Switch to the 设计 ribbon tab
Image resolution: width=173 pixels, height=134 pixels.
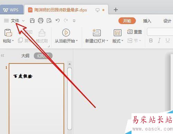point(167,21)
